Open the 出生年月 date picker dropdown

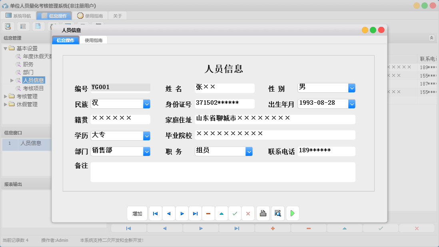(351, 104)
